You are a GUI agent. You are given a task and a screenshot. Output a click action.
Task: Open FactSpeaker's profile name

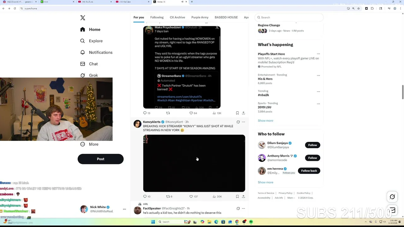click(x=152, y=208)
